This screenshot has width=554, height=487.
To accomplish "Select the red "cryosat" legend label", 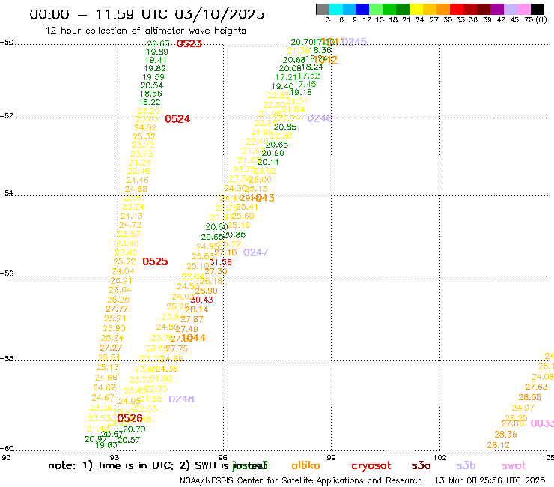I will [371, 466].
